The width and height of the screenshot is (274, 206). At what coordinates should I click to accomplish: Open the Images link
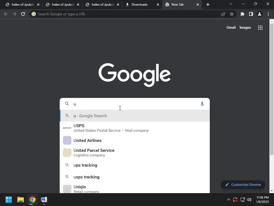point(245,28)
